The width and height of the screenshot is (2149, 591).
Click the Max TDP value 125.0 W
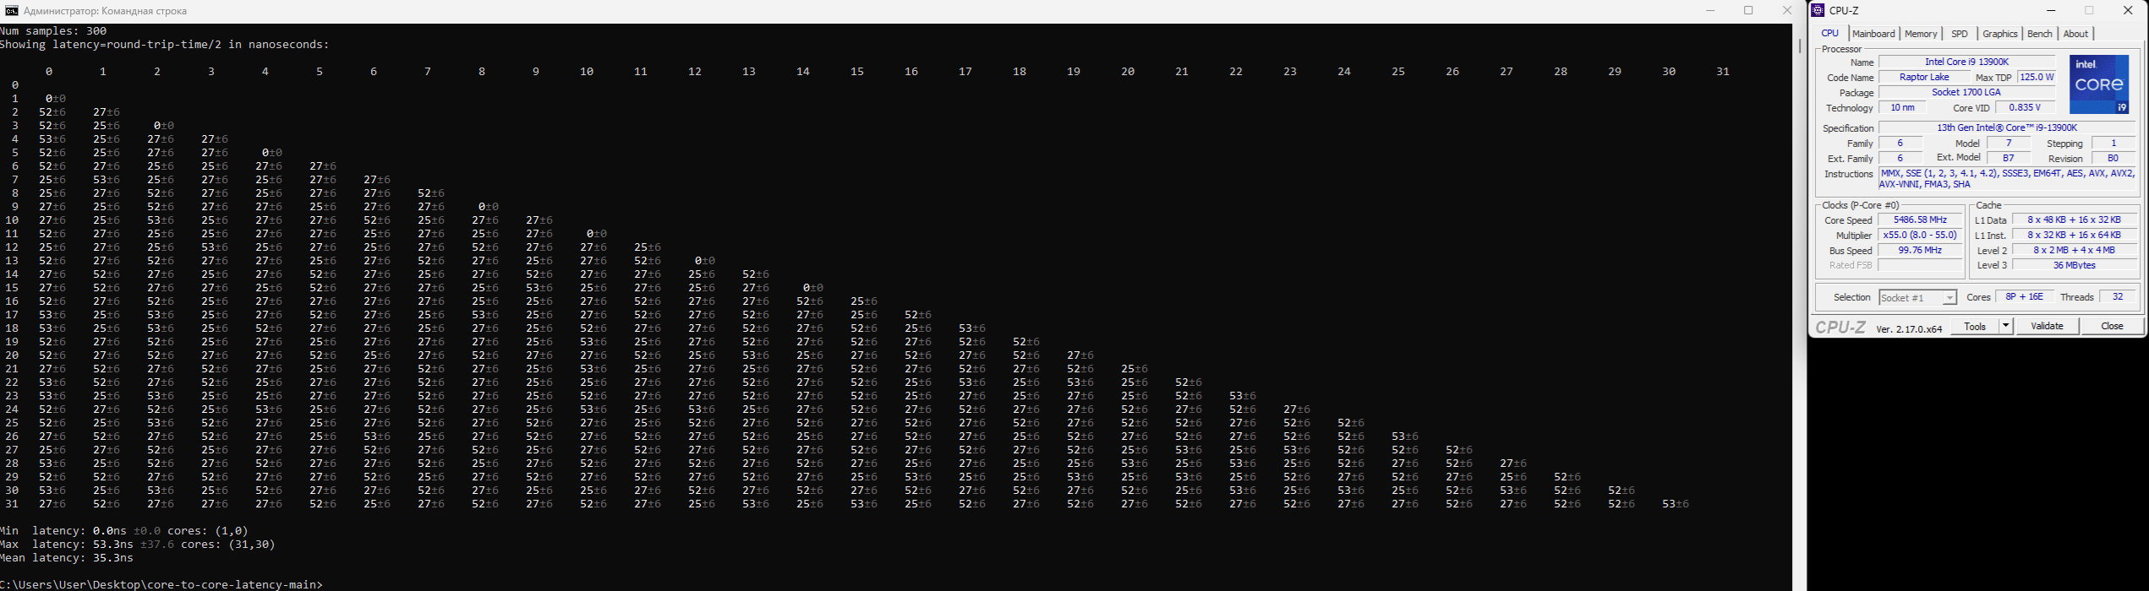tap(2036, 77)
